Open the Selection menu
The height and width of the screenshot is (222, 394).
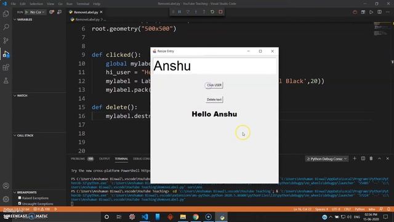[36, 4]
